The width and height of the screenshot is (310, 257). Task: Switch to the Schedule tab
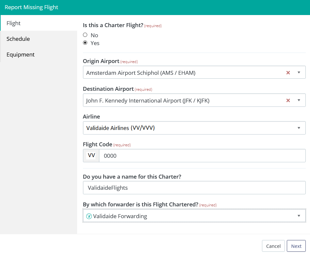(x=18, y=39)
